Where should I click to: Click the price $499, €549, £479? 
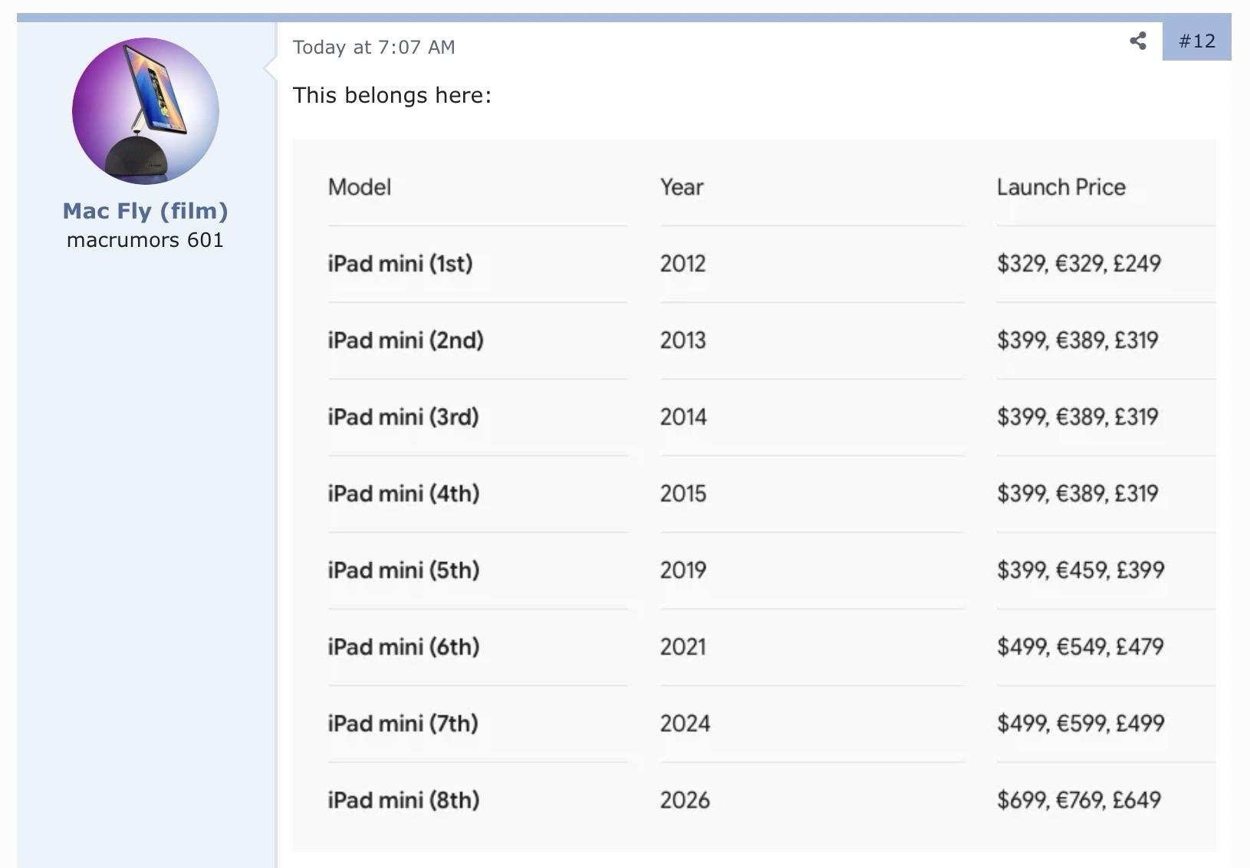[1081, 647]
